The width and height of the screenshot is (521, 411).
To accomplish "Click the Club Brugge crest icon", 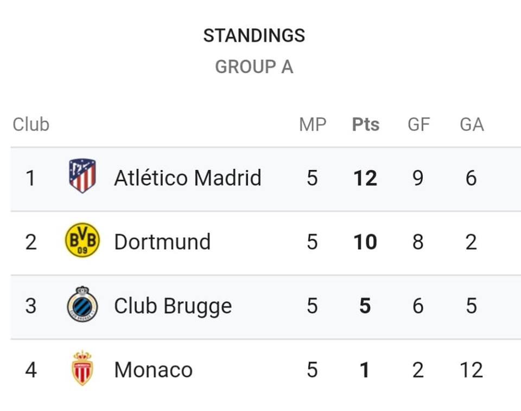I will (x=82, y=304).
